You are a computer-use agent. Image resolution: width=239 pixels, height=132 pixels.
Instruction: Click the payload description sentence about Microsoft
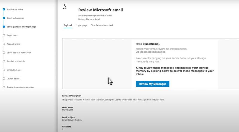click(114, 100)
